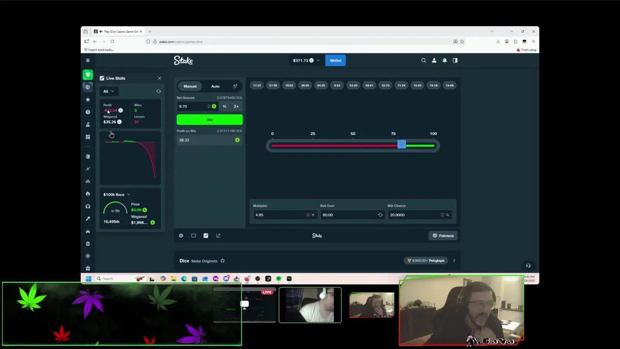Toggle the live stats chart icon
Image resolution: width=620 pixels, height=349 pixels.
pos(206,236)
